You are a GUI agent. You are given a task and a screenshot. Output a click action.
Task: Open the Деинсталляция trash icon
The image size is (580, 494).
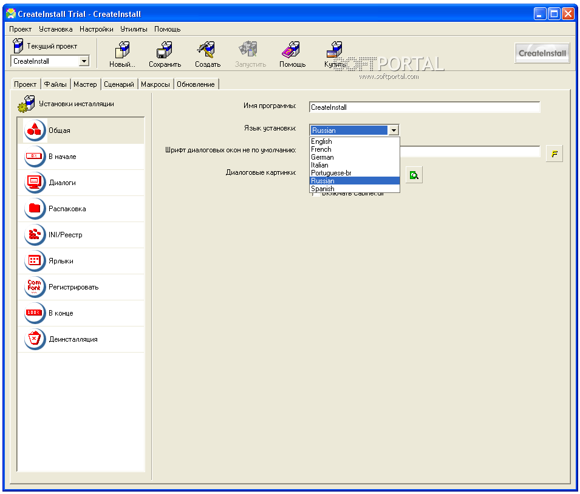pyautogui.click(x=35, y=339)
